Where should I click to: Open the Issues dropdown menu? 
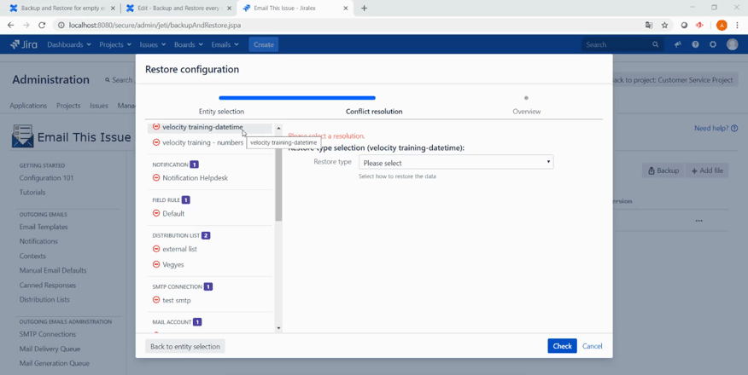[x=153, y=44]
